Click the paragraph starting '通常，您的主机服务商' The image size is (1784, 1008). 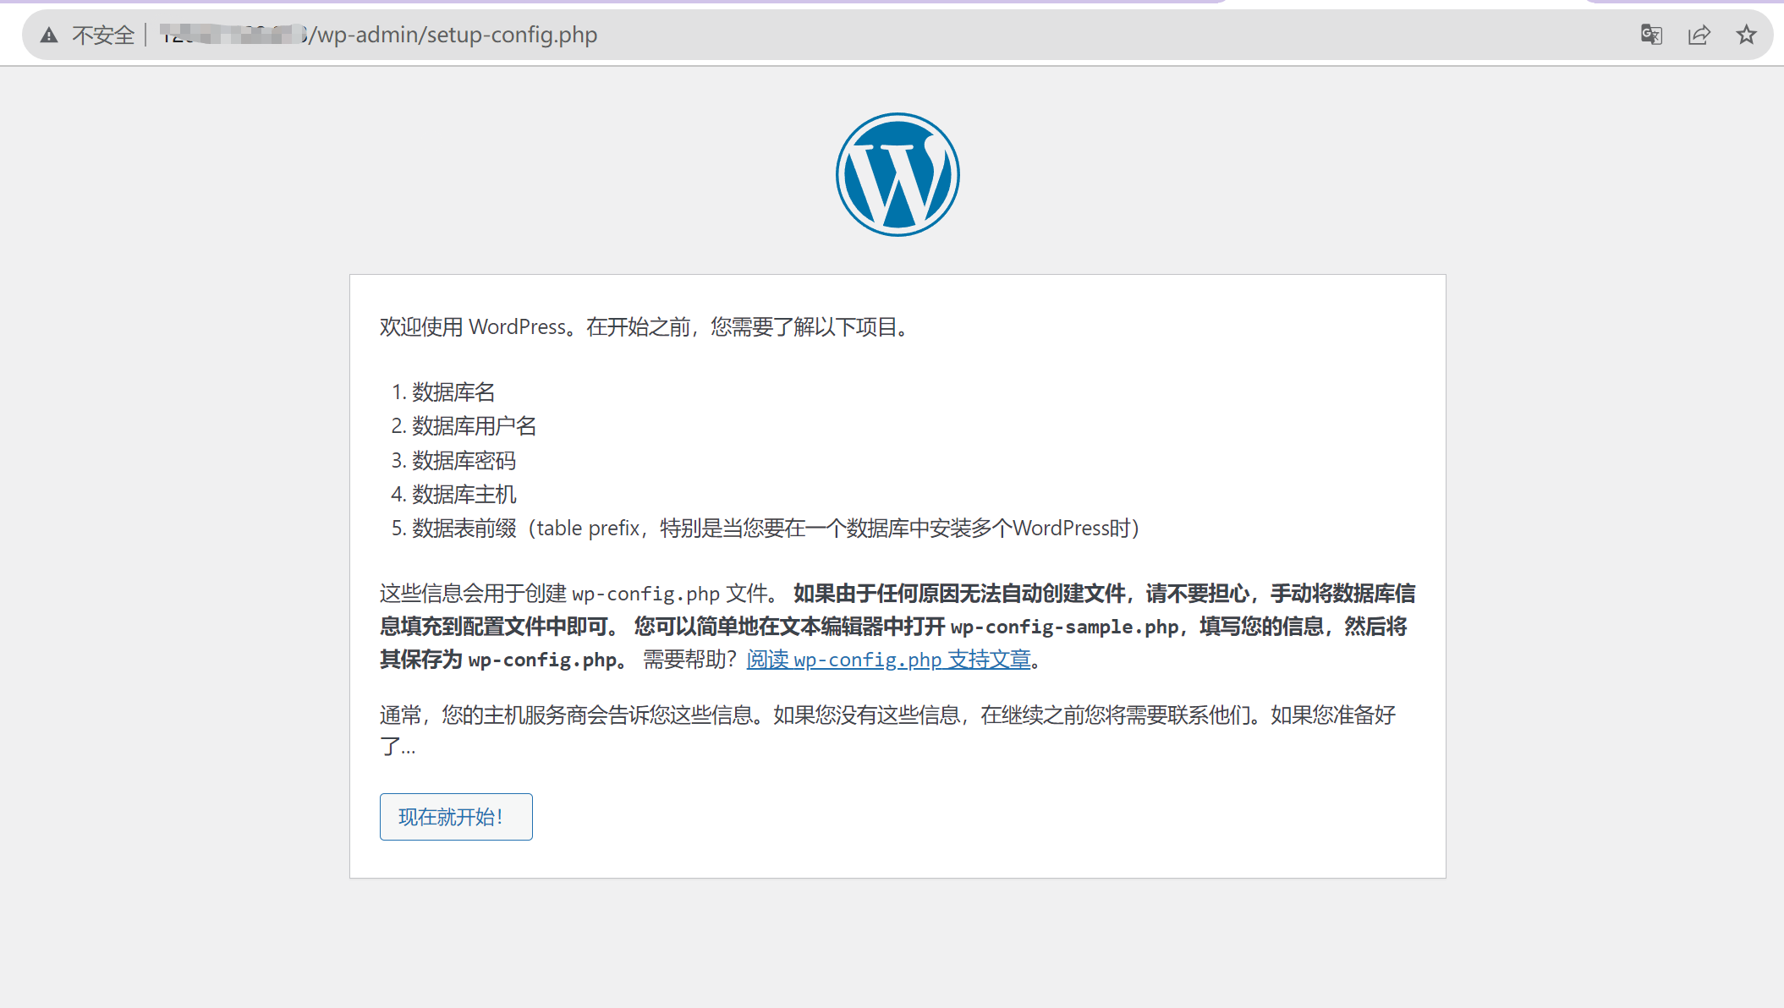tap(887, 731)
